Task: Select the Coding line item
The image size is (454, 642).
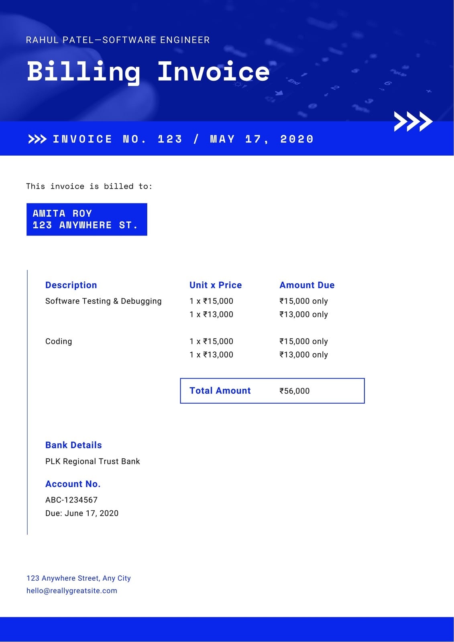Action: [x=59, y=341]
